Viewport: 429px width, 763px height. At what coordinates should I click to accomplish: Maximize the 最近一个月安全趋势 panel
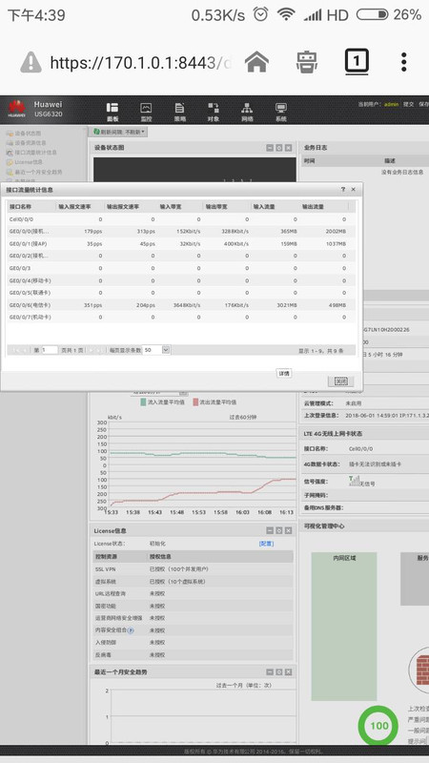(x=278, y=672)
